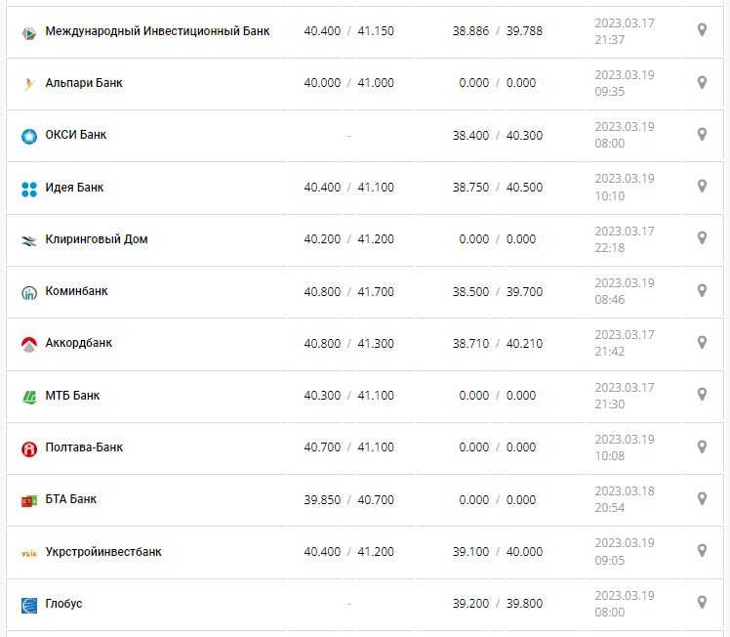Open the Альпари Банк name link
Viewport: 730px width, 637px height.
[x=84, y=83]
